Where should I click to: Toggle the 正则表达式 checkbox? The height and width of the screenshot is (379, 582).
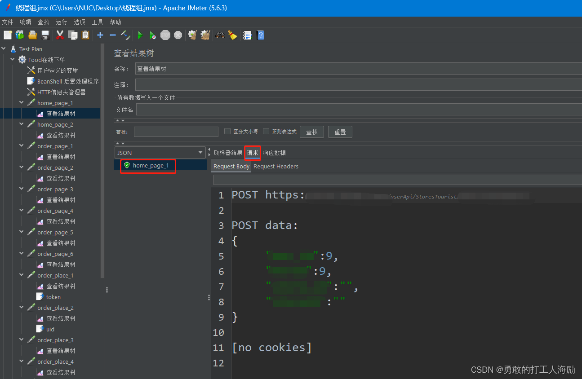coord(266,131)
